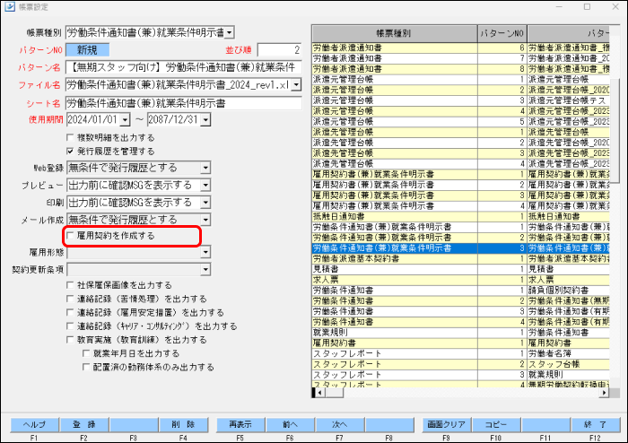628x443 pixels.
Task: Check 連絡記録（キャリア・コンサルティング）を出力する
Action: coord(71,326)
